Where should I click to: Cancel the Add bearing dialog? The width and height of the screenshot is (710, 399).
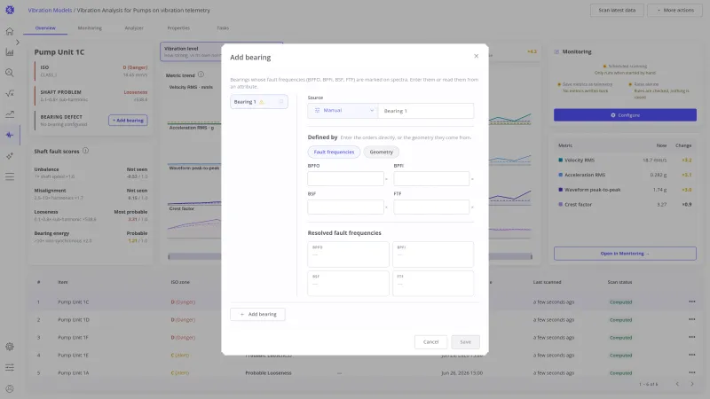(430, 342)
